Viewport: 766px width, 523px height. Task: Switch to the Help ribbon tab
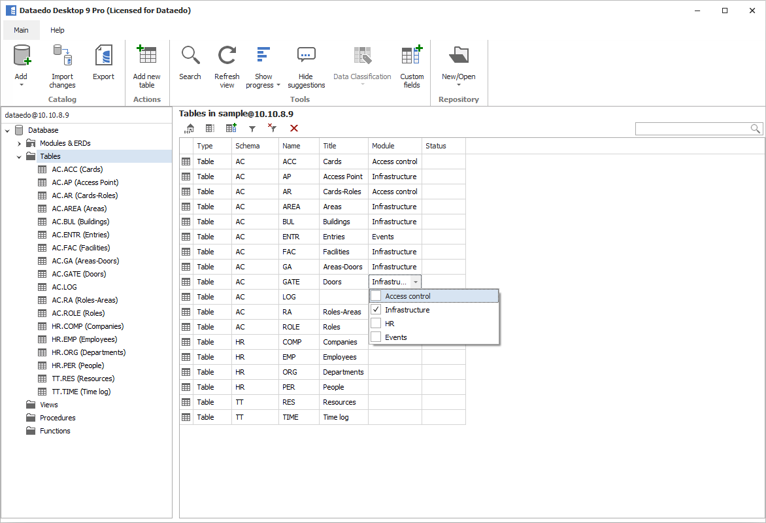(x=58, y=30)
